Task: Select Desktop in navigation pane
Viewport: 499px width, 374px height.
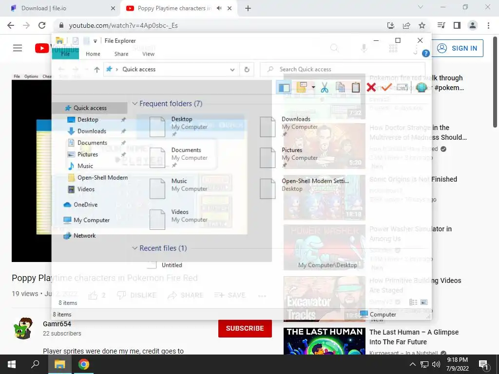Action: pos(88,120)
